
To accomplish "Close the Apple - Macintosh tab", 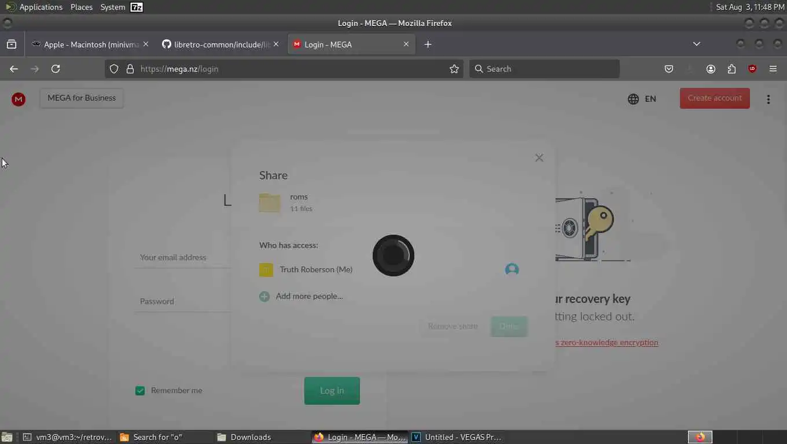I will point(146,44).
